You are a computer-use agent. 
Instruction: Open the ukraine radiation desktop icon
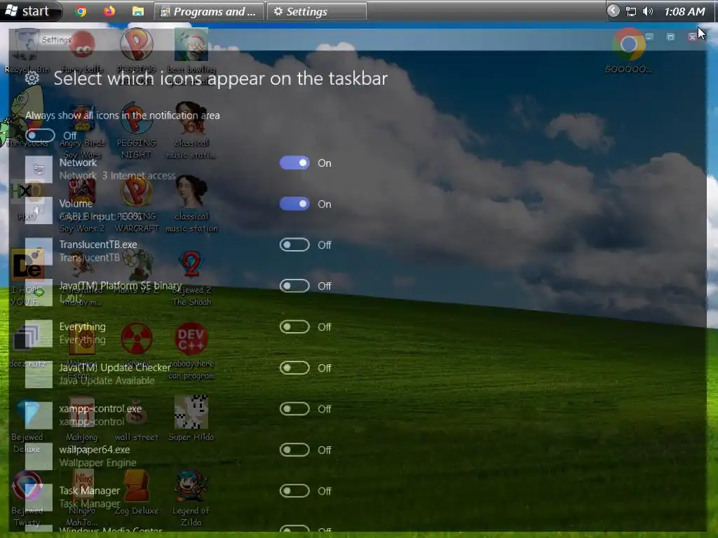coord(137,345)
